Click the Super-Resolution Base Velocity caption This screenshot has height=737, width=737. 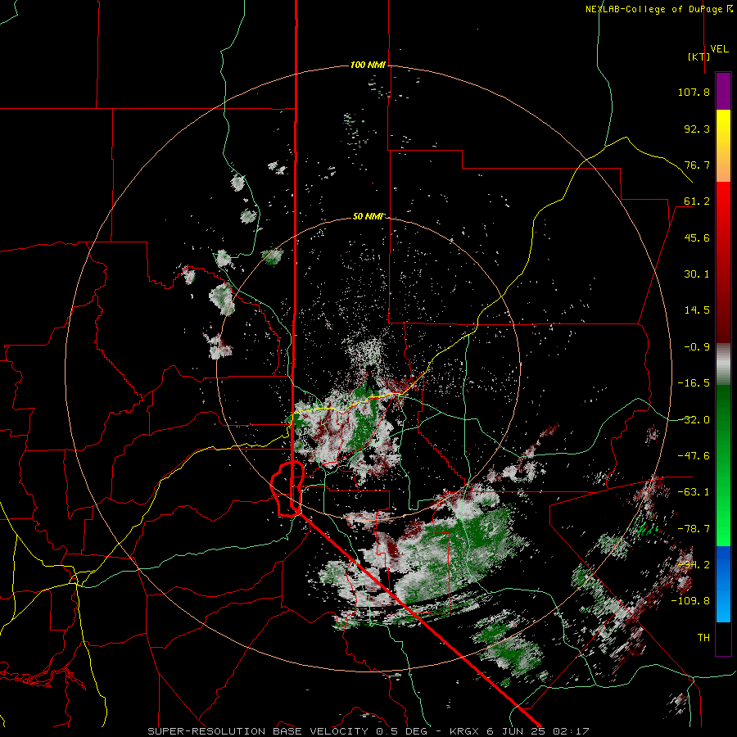tap(368, 731)
